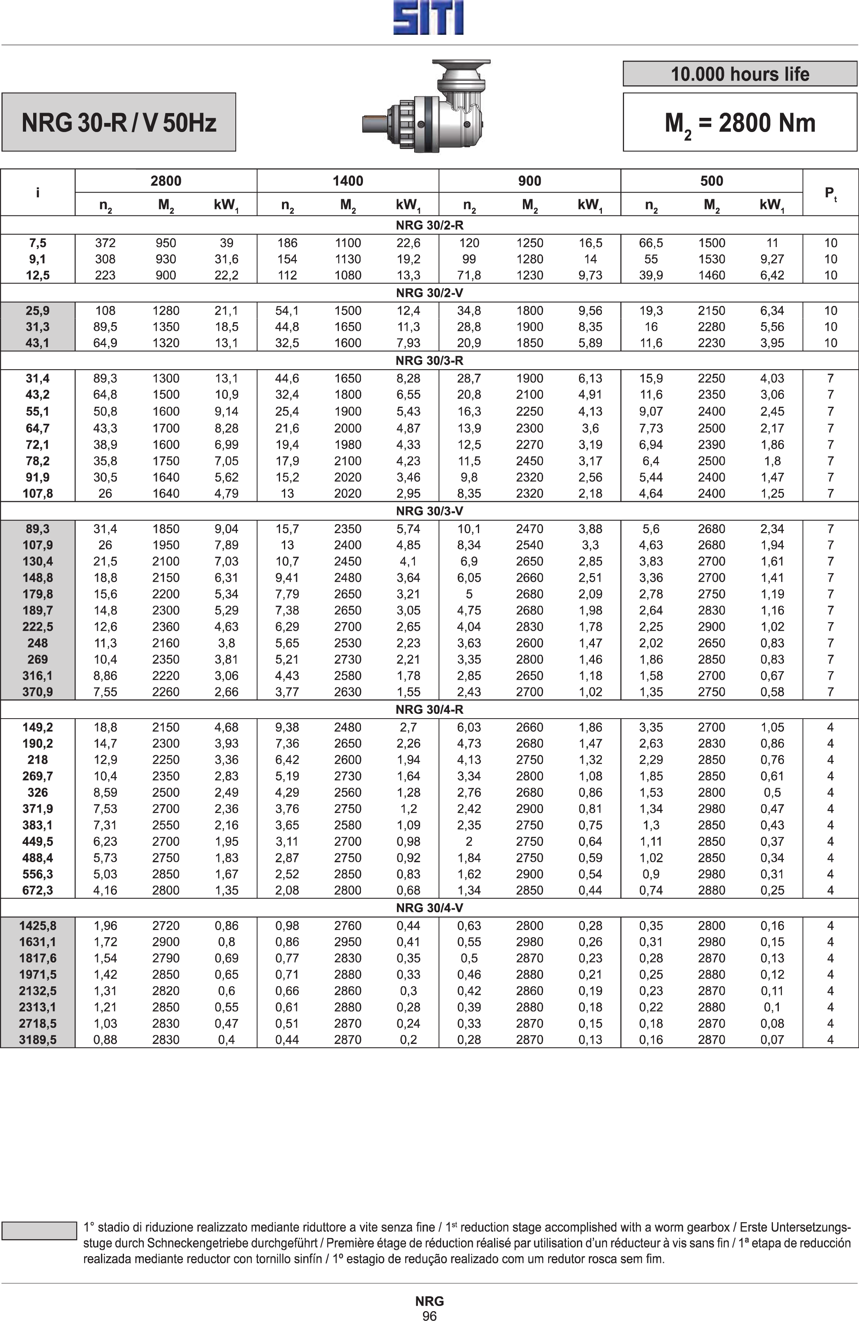This screenshot has width=859, height=1321.
Task: Select ratio cell 89,3
Action: tap(38, 529)
